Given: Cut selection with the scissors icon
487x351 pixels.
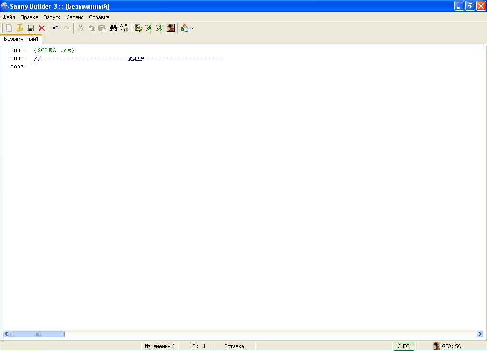Looking at the screenshot, I should pyautogui.click(x=80, y=28).
